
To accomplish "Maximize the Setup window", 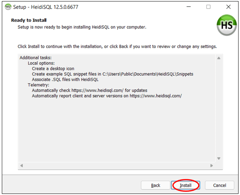I will click(x=208, y=7).
